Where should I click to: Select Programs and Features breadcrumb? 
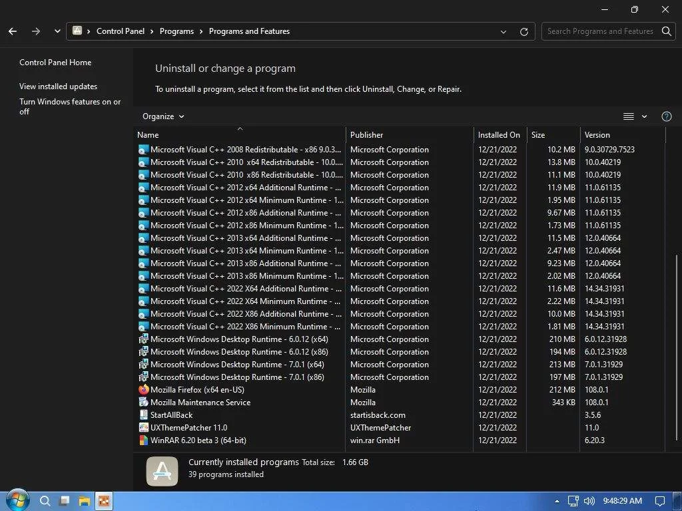[249, 31]
